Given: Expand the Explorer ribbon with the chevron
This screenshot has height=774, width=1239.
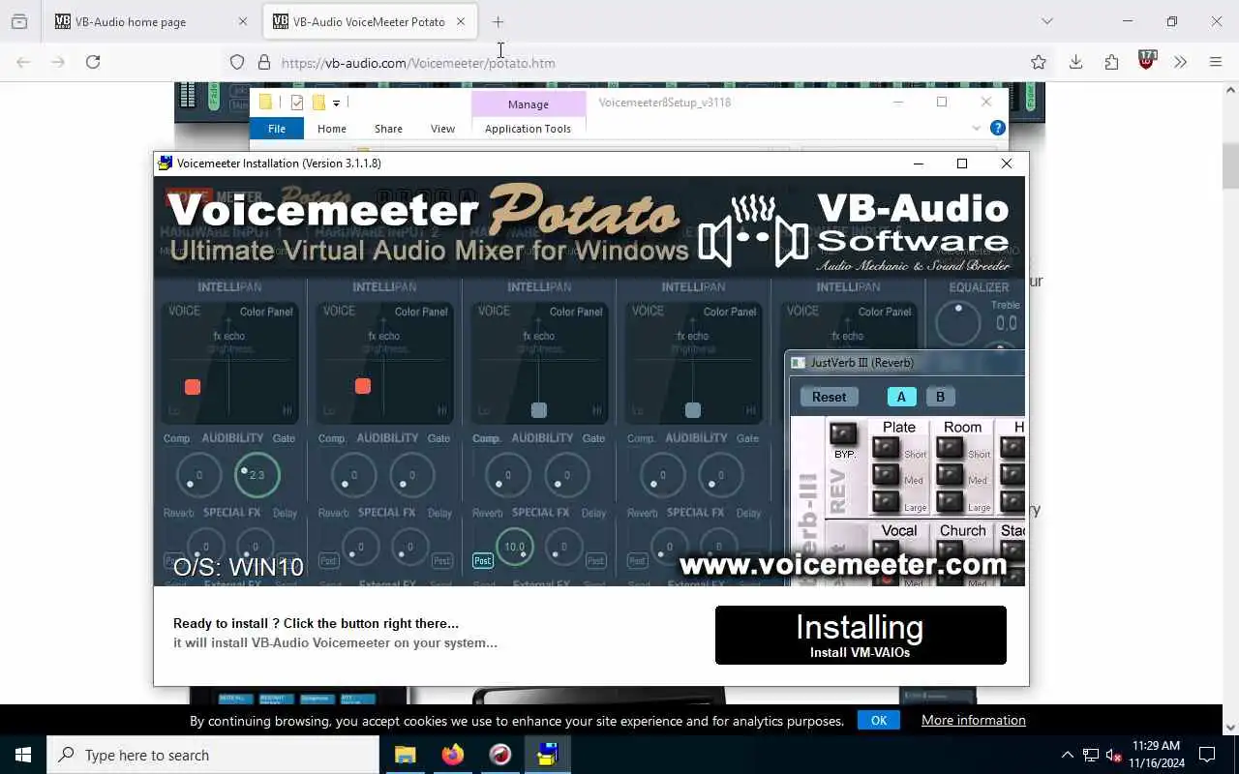Looking at the screenshot, I should (976, 128).
